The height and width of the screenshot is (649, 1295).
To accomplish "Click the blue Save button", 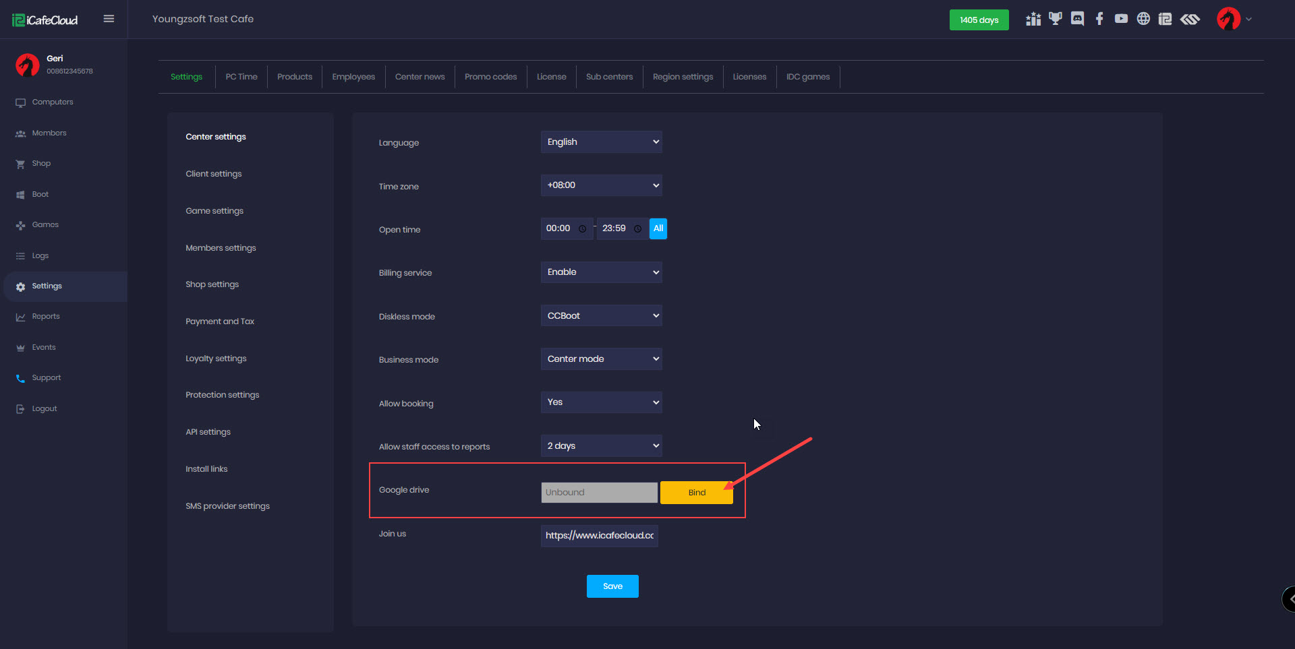I will 612,586.
